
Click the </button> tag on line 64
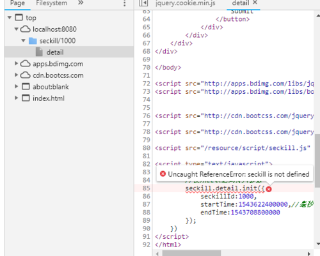(232, 19)
